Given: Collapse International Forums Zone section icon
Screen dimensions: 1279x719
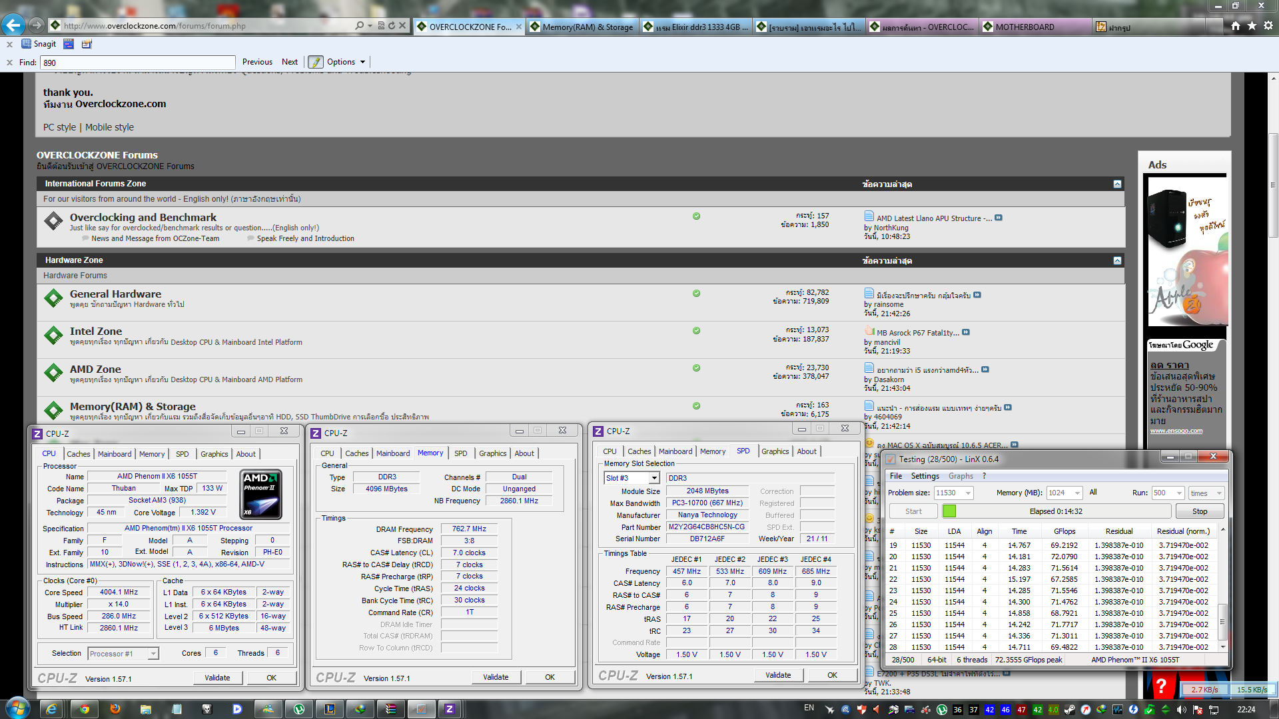Looking at the screenshot, I should pyautogui.click(x=1117, y=184).
